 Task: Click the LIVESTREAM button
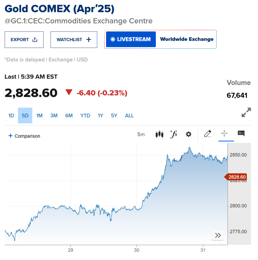coord(131,39)
